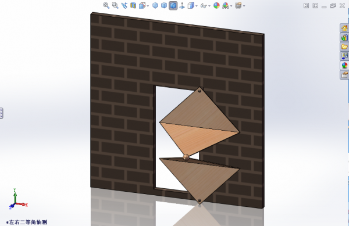Open the Apply Scene tool
The height and width of the screenshot is (226, 349).
tap(226, 6)
